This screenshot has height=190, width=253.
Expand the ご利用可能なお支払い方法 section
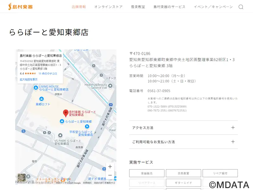183,142
